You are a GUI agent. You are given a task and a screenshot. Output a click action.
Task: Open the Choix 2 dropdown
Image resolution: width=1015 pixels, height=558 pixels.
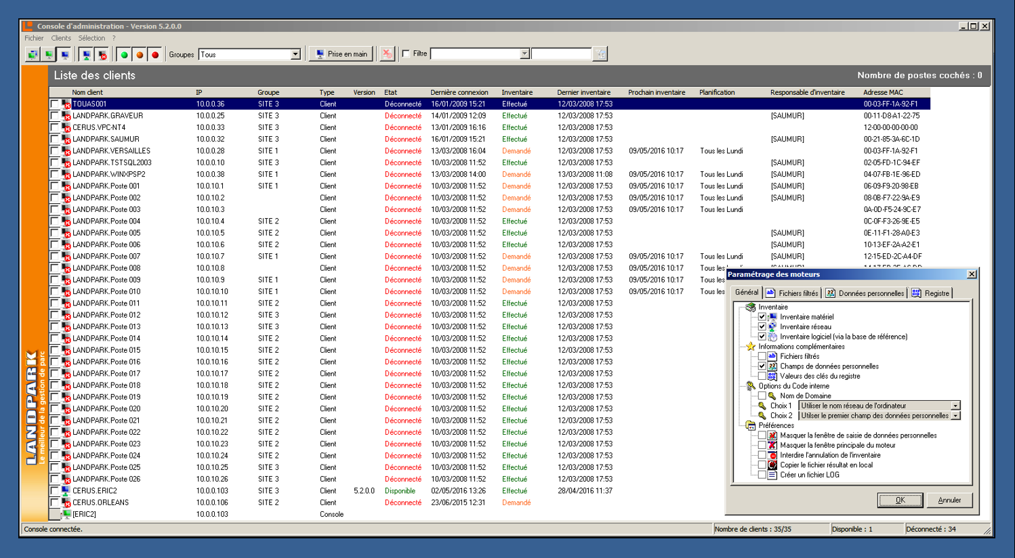pyautogui.click(x=955, y=416)
